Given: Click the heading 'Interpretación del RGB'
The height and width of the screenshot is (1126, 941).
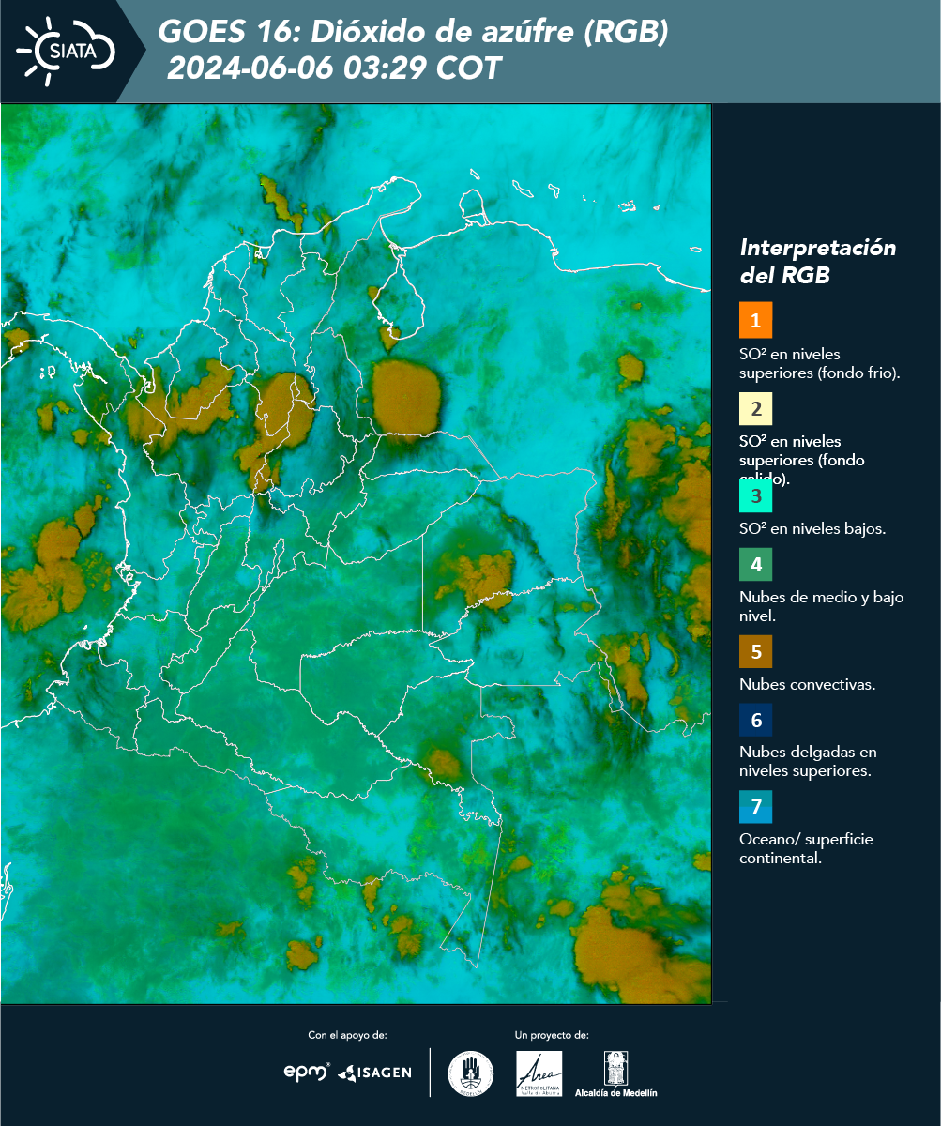Looking at the screenshot, I should (817, 262).
